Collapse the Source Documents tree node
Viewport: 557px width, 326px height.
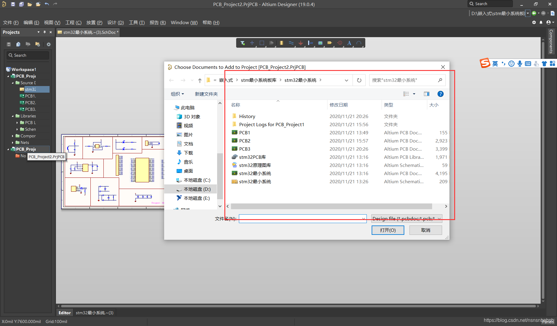(13, 83)
